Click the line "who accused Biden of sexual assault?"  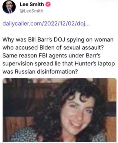[53, 47]
